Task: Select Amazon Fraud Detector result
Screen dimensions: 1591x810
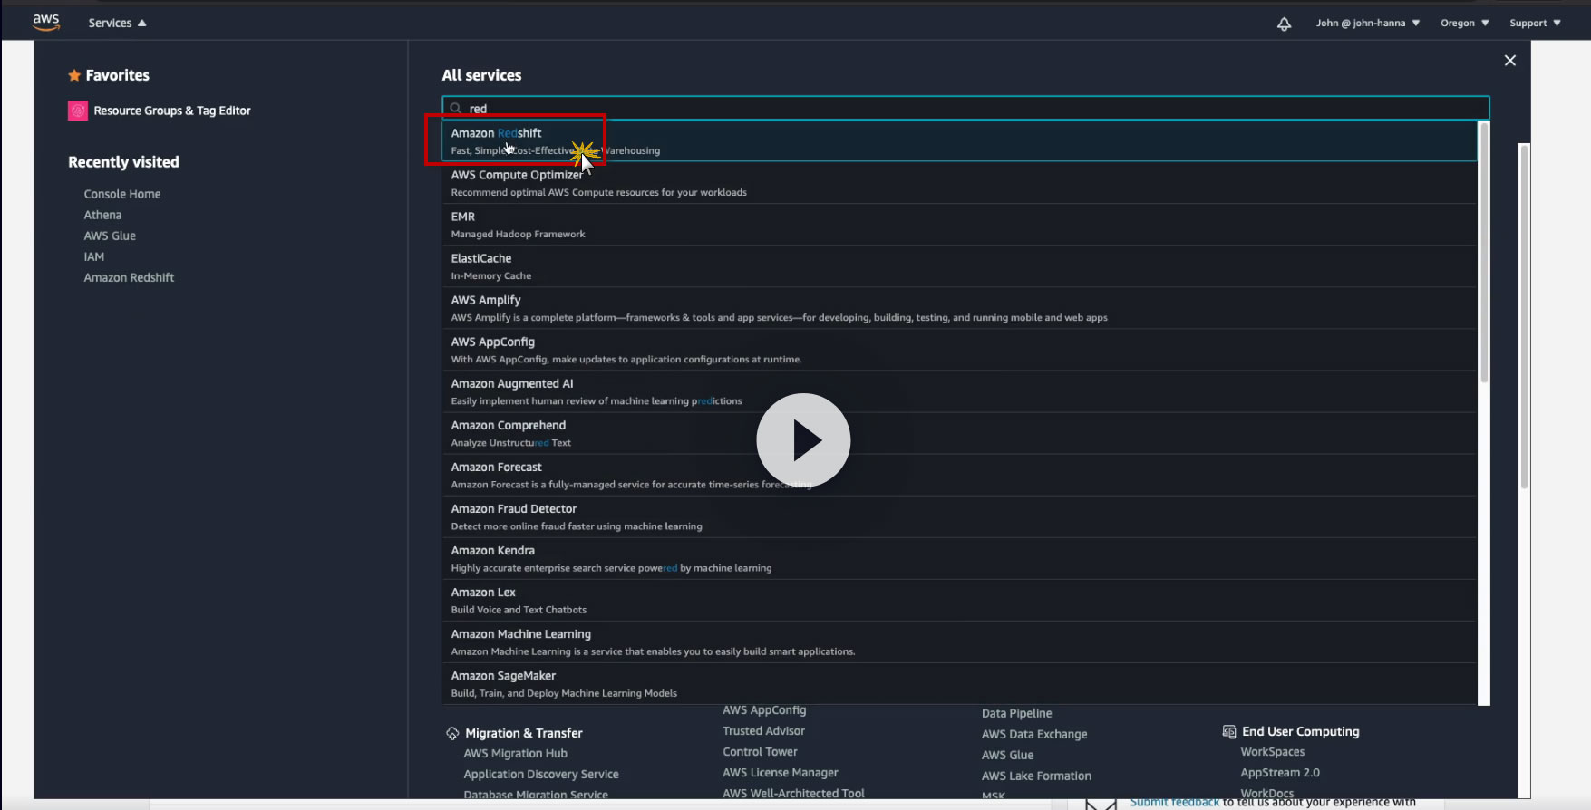Action: coord(959,516)
